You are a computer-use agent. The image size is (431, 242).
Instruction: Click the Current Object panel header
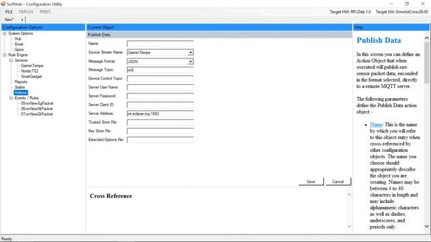coord(219,27)
